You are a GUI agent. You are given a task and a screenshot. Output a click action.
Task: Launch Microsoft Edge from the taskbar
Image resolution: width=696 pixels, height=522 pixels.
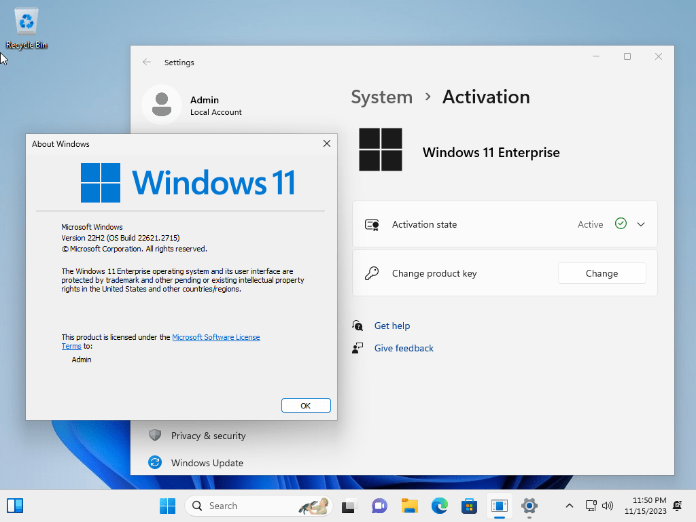coord(440,506)
